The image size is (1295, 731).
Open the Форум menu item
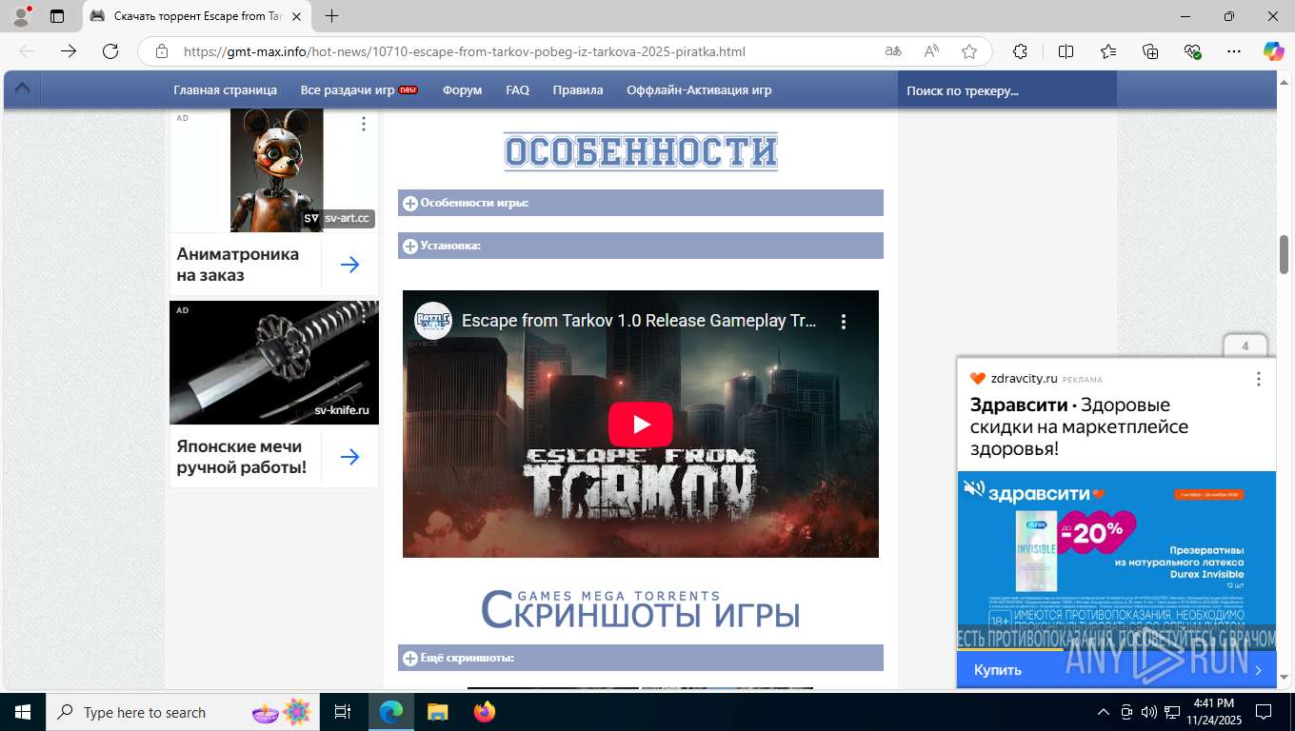pos(462,89)
